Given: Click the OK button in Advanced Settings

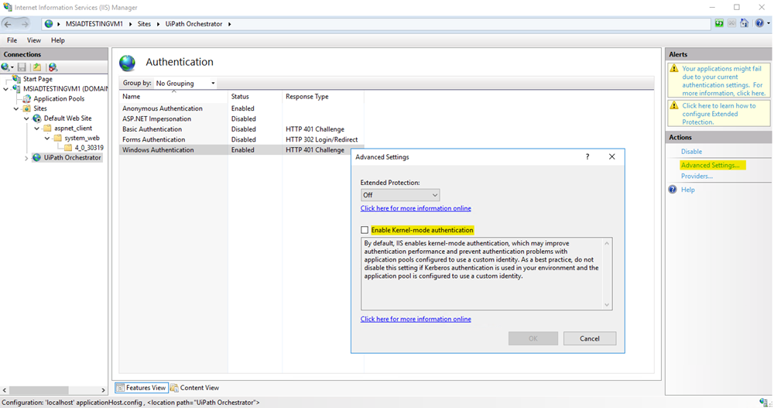Looking at the screenshot, I should 533,338.
